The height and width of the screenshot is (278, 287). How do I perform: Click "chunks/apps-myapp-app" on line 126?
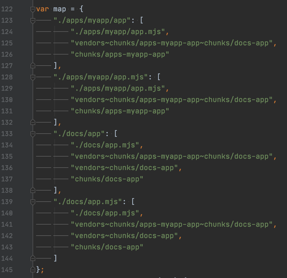[120, 55]
